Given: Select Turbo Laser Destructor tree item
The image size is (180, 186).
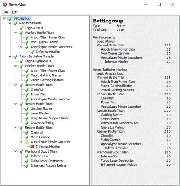Looking at the screenshot, I should (47, 161).
